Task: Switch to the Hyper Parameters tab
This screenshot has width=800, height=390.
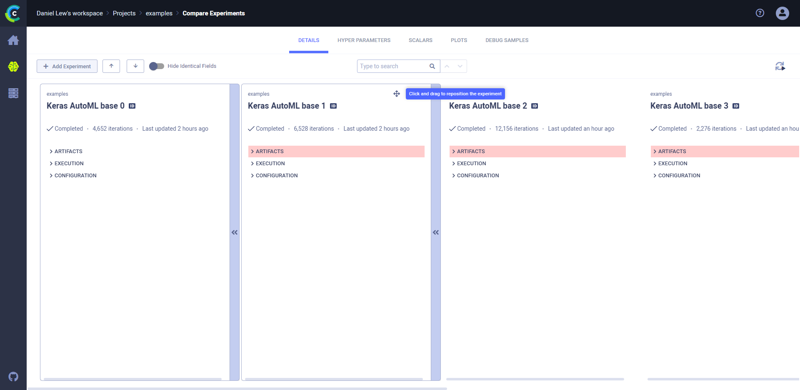Action: pos(364,40)
